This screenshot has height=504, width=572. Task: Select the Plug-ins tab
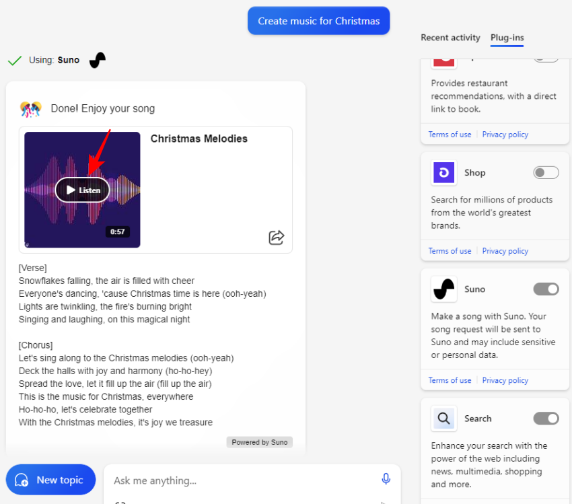[507, 38]
